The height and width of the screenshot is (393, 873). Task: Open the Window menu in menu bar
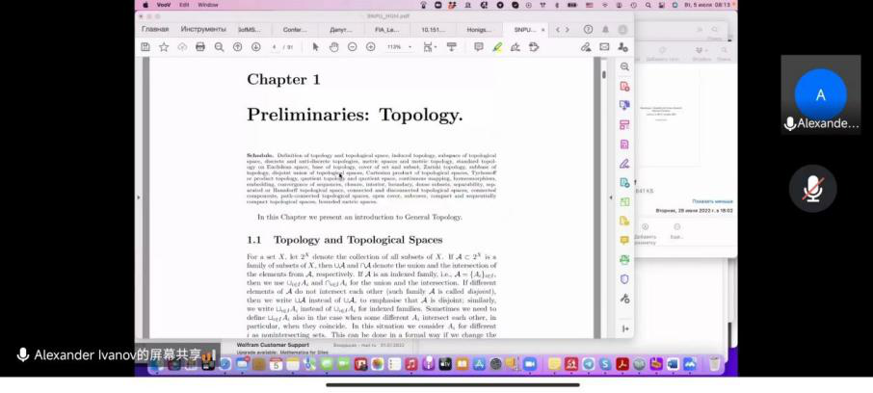pyautogui.click(x=208, y=5)
